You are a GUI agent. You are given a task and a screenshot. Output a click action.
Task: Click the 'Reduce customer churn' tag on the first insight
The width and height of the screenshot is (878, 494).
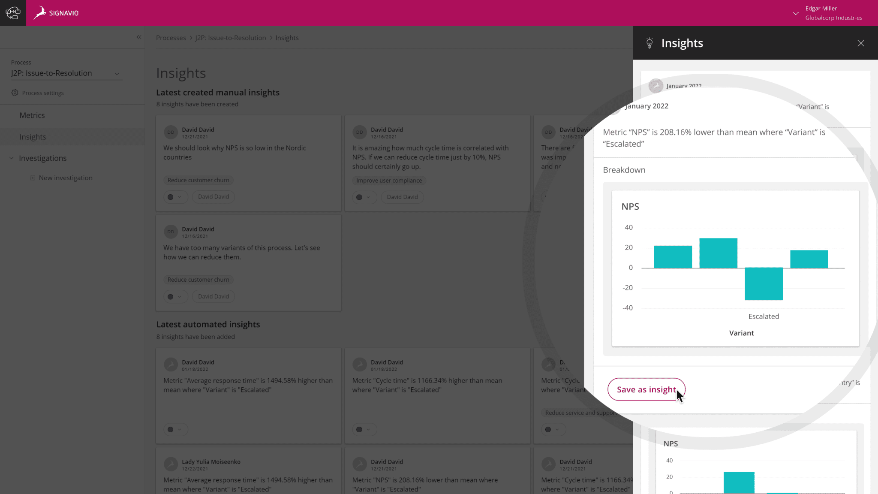pos(198,180)
